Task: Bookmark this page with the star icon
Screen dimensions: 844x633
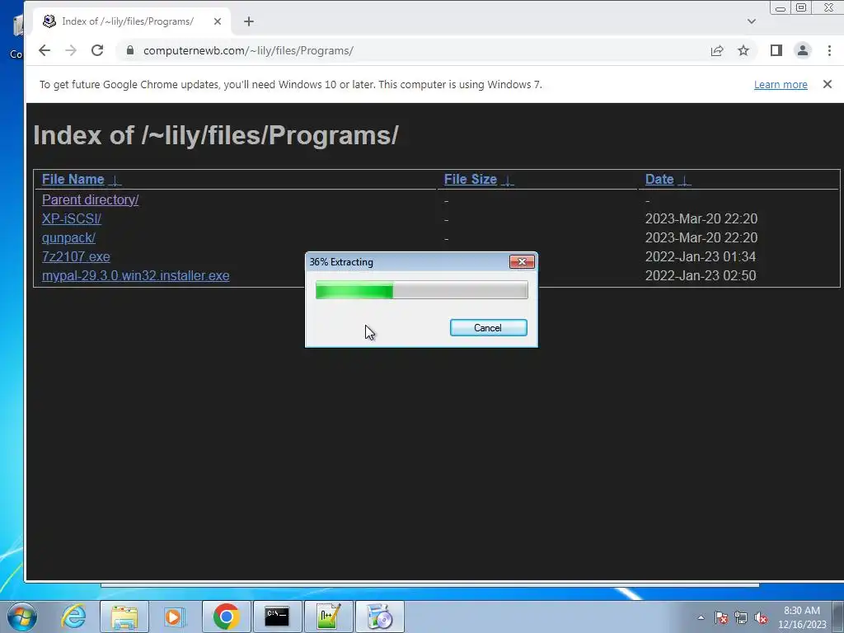Action: [x=743, y=50]
